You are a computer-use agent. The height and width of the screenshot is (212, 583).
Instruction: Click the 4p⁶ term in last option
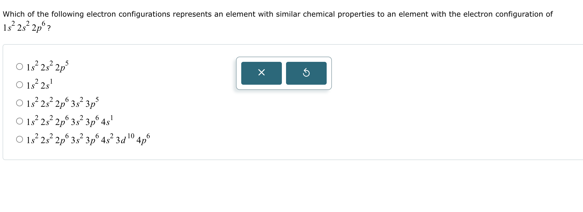[x=143, y=140]
